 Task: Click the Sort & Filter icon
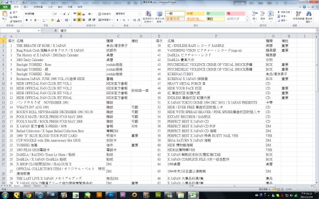pyautogui.click(x=298, y=14)
